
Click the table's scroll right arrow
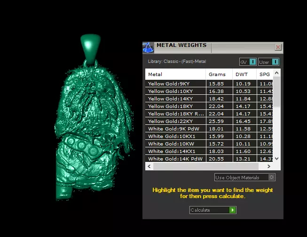tap(269, 166)
